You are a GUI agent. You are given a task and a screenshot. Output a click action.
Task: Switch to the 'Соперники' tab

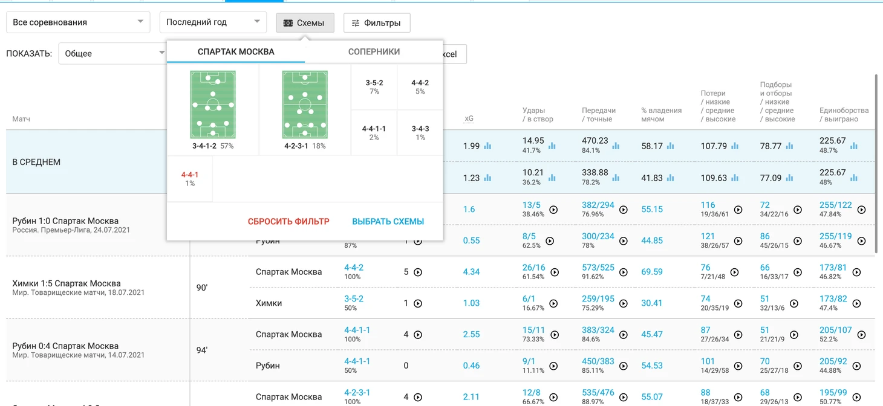point(374,52)
